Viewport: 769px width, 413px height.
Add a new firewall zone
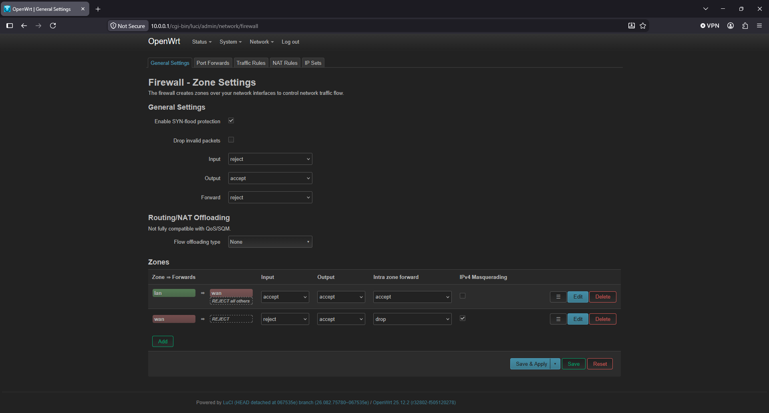point(163,341)
